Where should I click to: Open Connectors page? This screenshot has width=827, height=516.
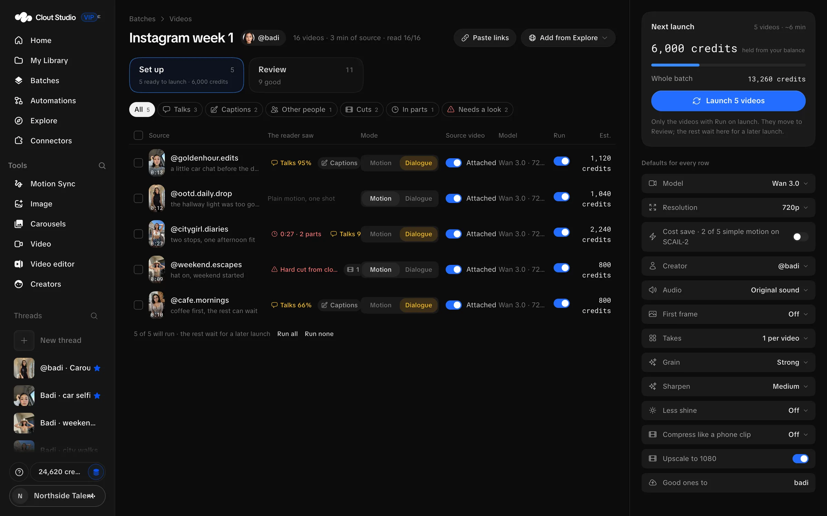coord(51,141)
